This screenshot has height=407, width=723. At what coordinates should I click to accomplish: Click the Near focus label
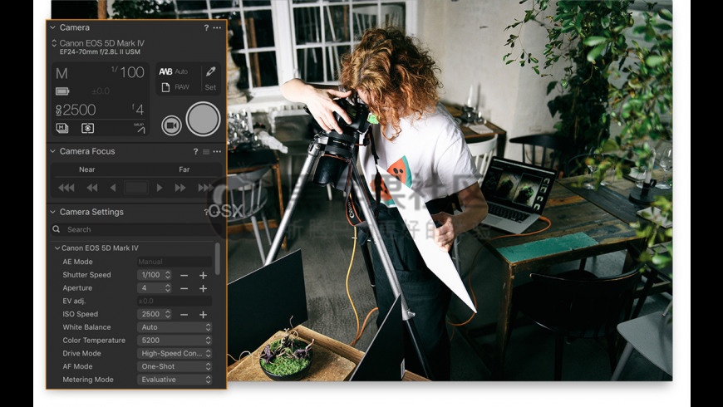(x=86, y=169)
